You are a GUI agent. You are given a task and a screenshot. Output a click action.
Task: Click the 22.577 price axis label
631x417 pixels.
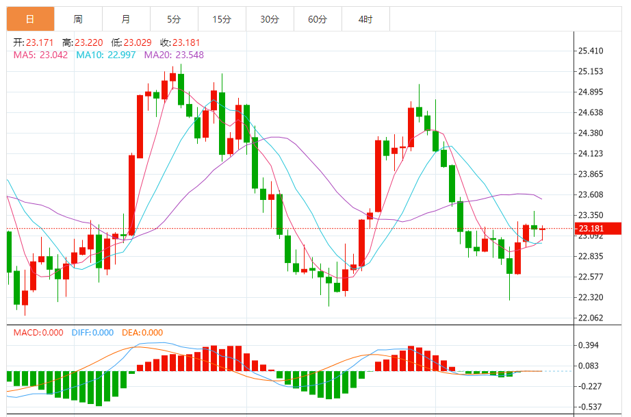pyautogui.click(x=591, y=277)
